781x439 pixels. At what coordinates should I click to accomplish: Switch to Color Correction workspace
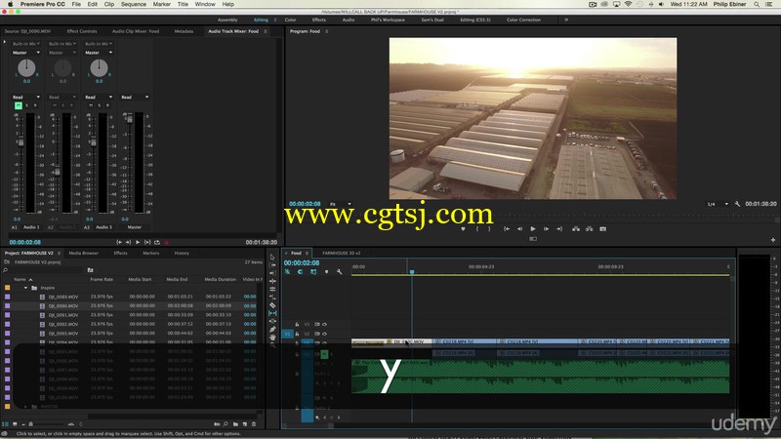(523, 20)
